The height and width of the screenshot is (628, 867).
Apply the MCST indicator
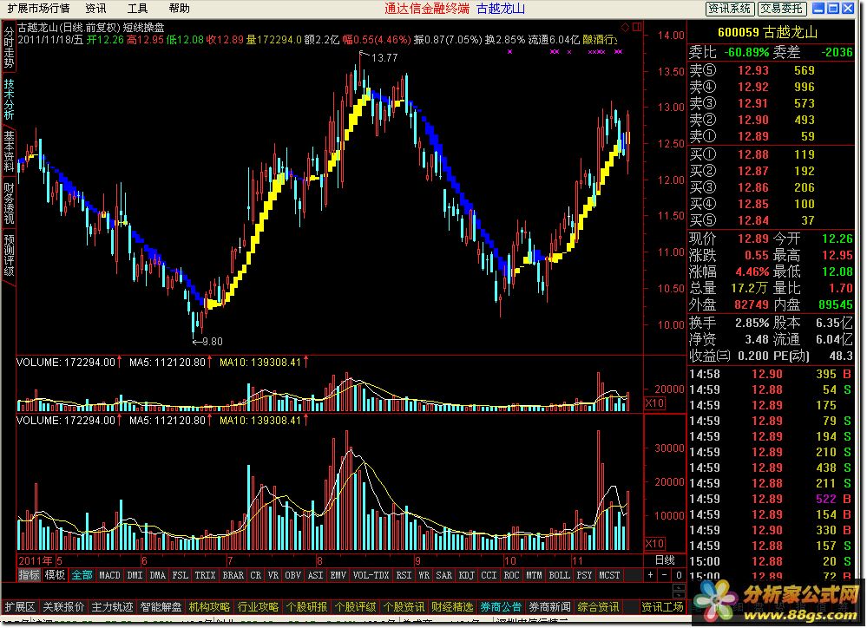(x=609, y=575)
